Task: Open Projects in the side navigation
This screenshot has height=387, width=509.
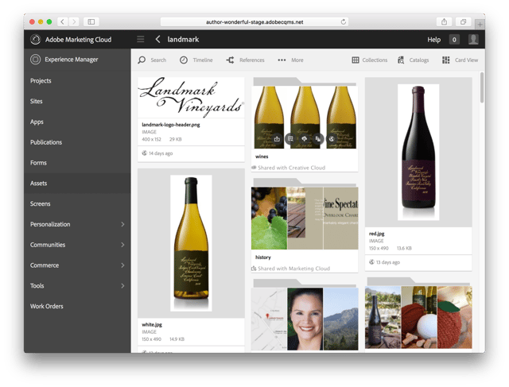Action: tap(77, 80)
